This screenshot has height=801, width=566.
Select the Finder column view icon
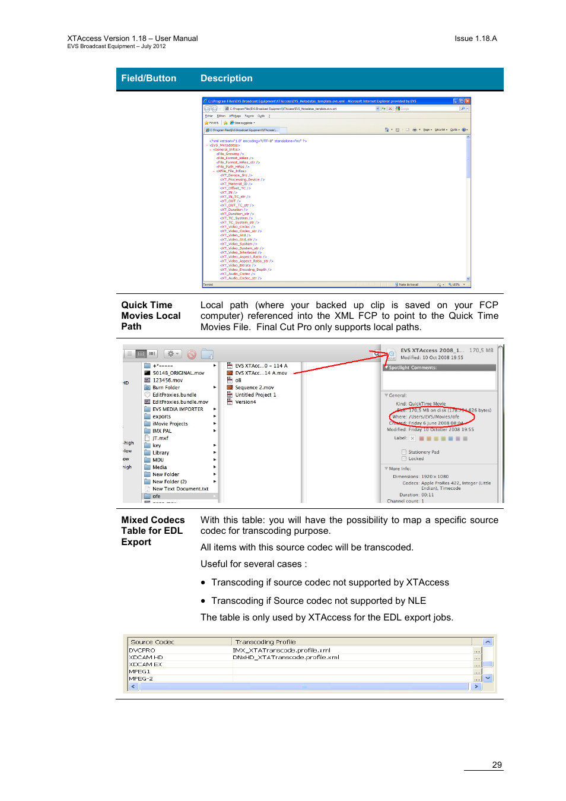141,354
